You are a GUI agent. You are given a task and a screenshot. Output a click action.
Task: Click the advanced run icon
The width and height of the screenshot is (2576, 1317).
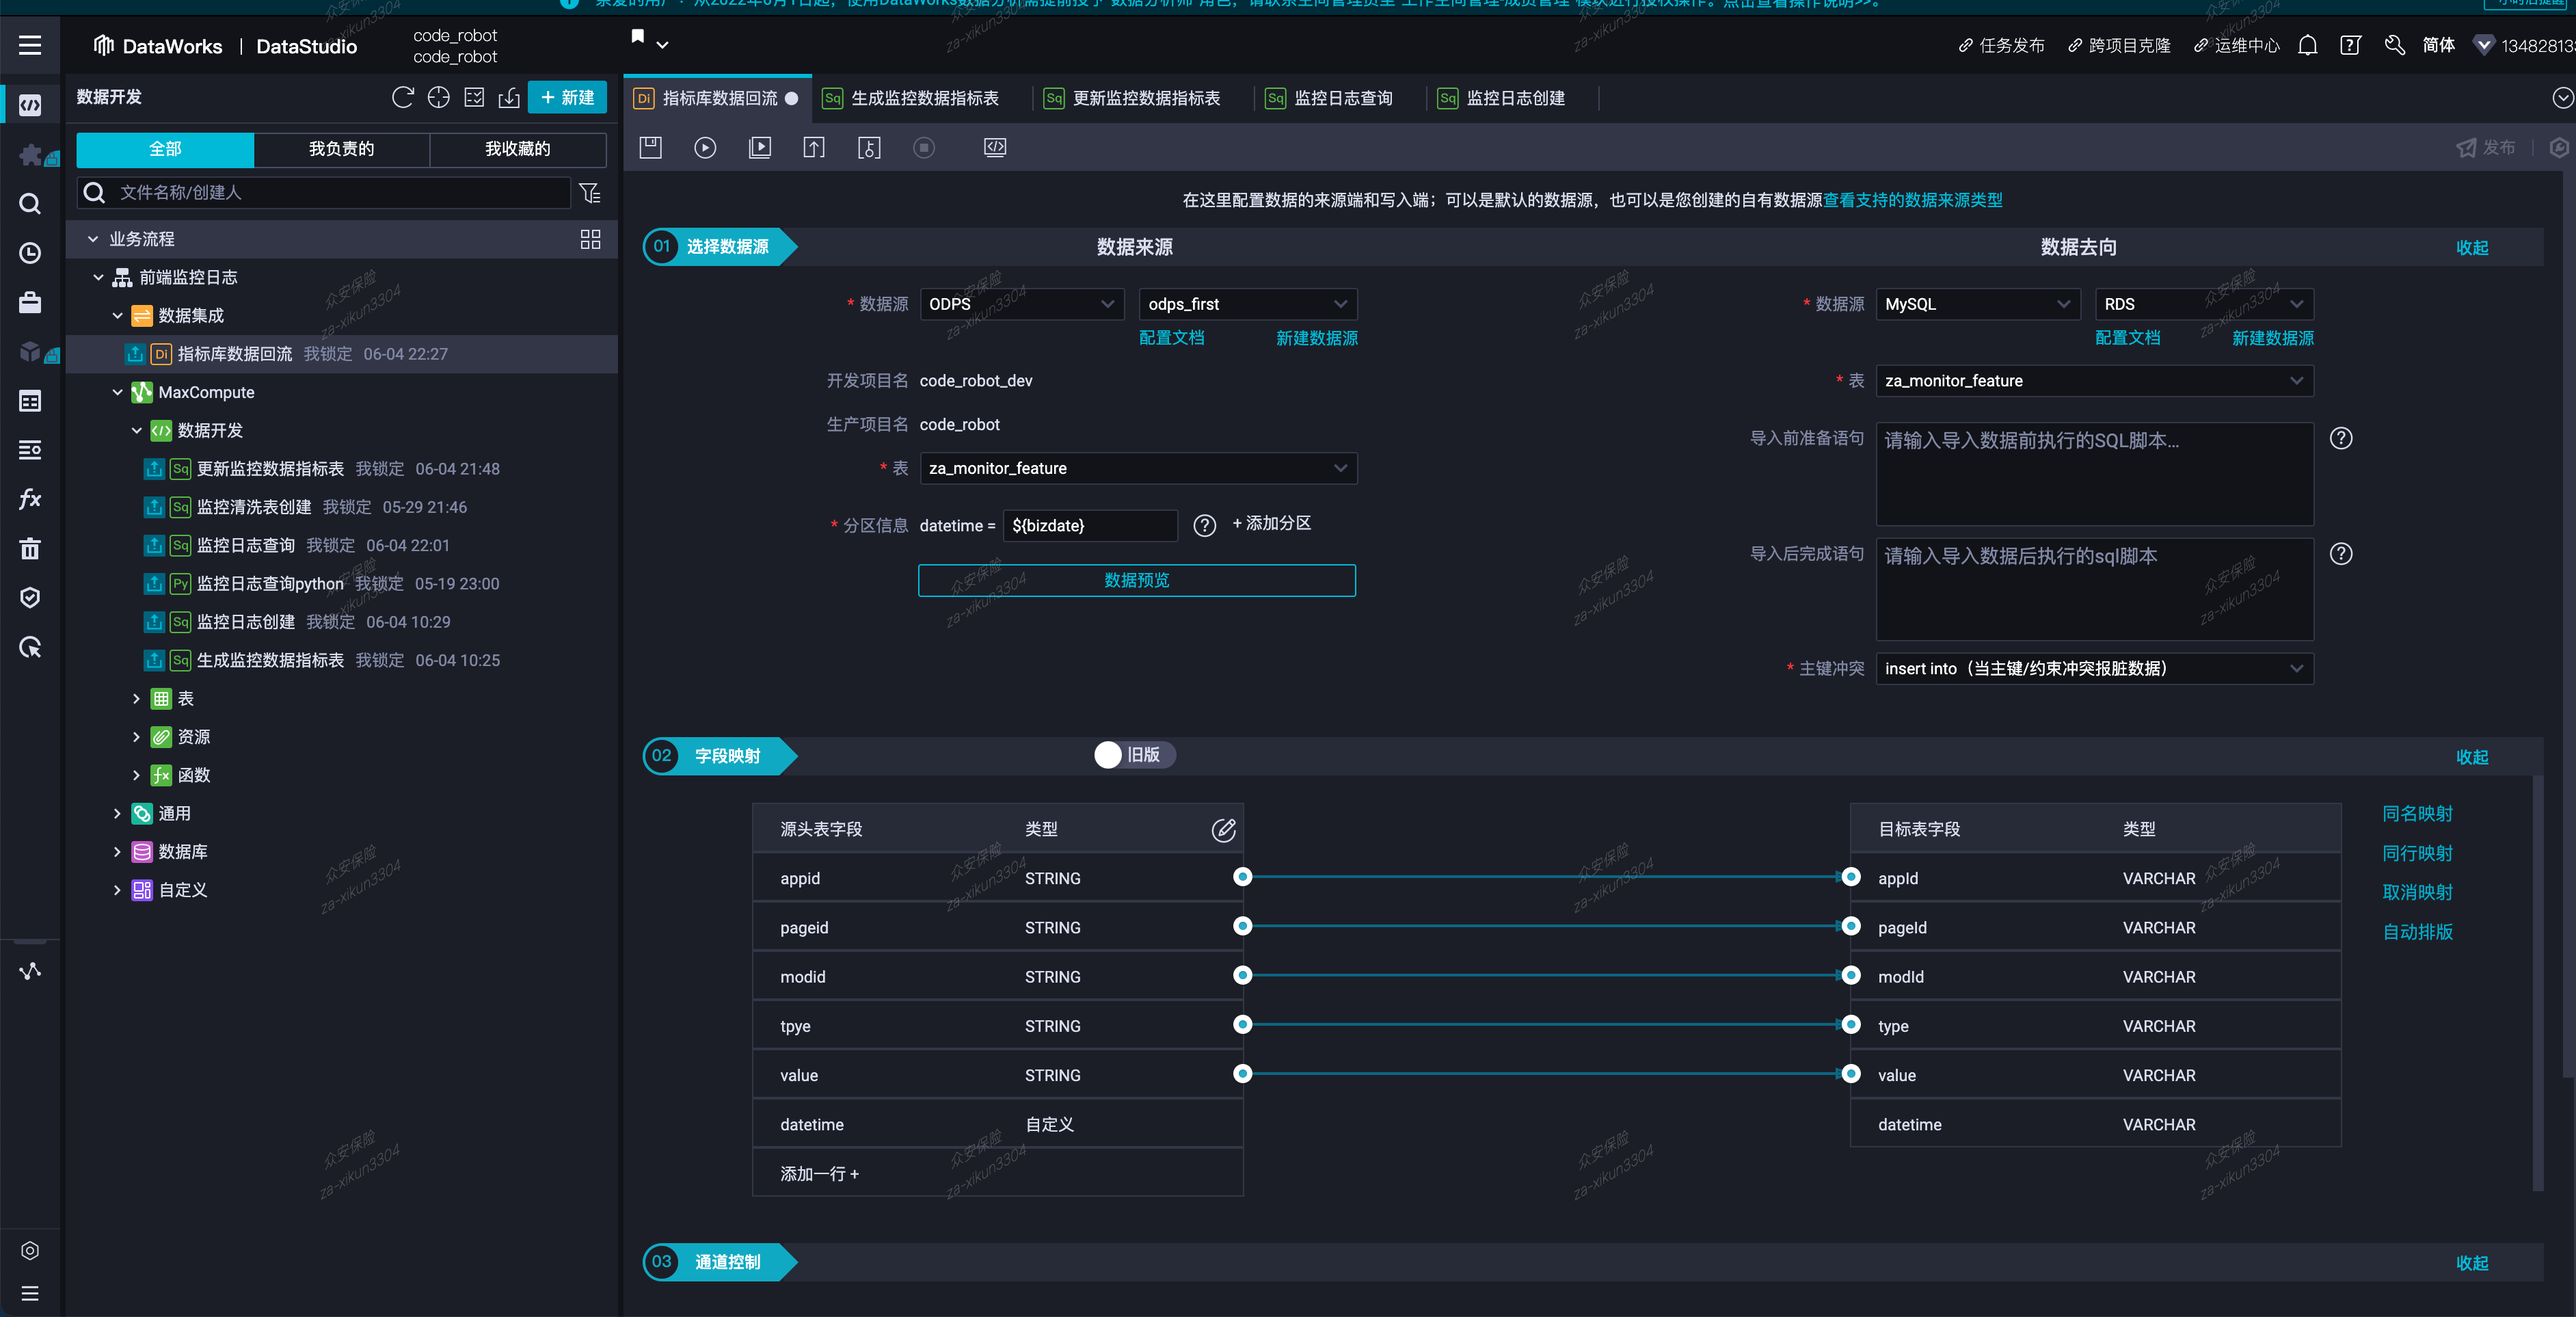click(x=760, y=147)
